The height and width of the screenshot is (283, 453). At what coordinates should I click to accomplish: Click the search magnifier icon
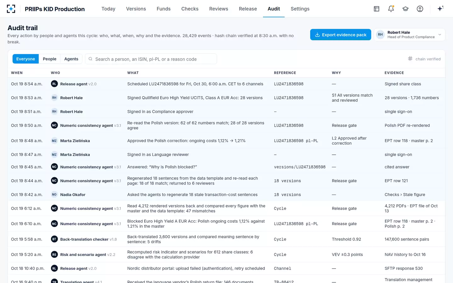(x=90, y=59)
